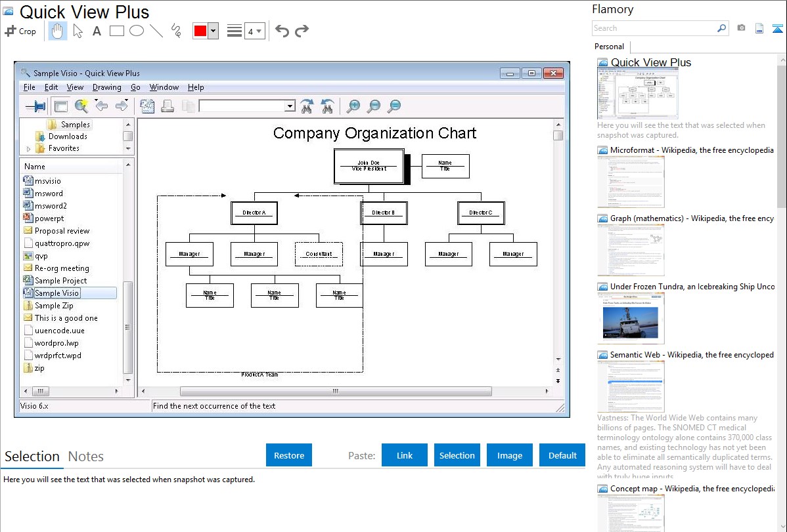Click the camera snapshot icon
This screenshot has height=532, width=787.
click(x=741, y=28)
